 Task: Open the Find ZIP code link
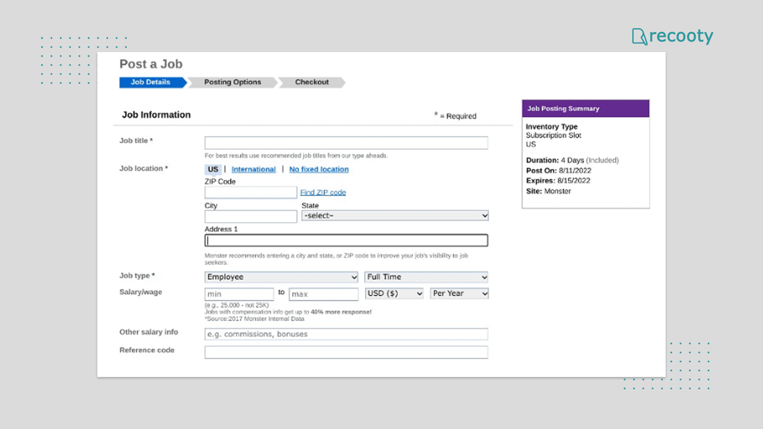(323, 193)
